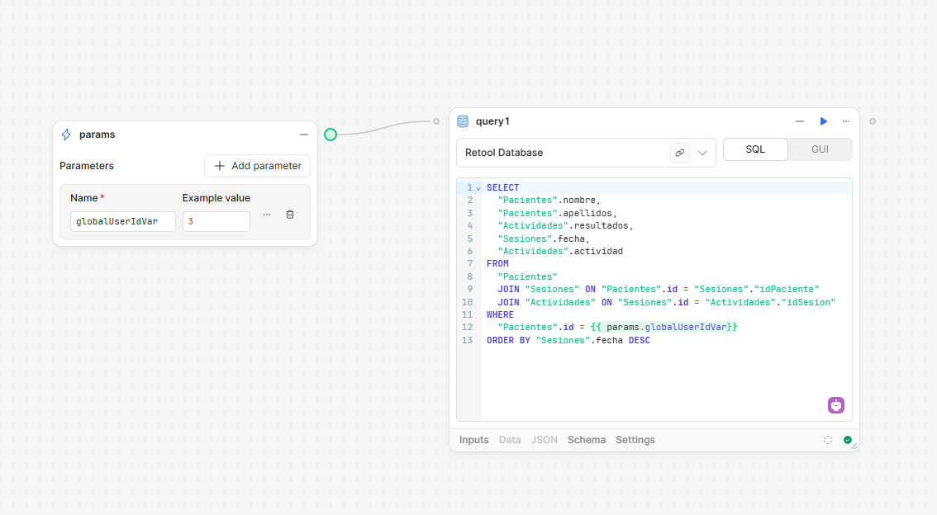Open the Settings tab
This screenshot has width=937, height=515.
(635, 440)
